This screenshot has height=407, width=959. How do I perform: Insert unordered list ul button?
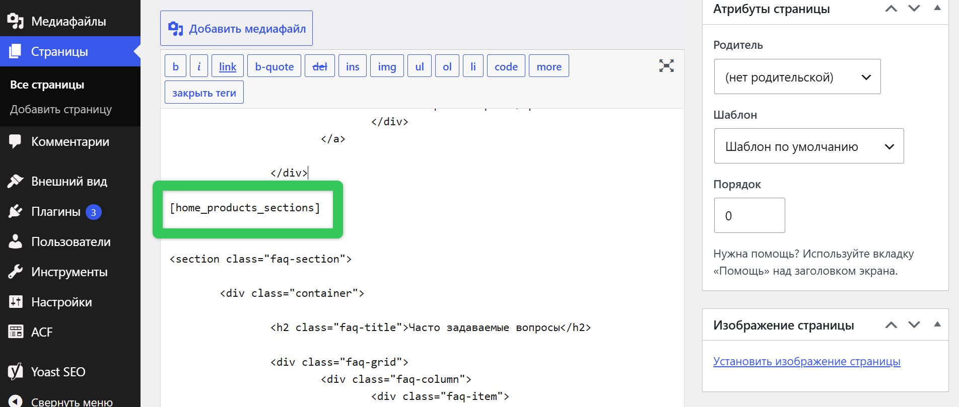[x=420, y=66]
